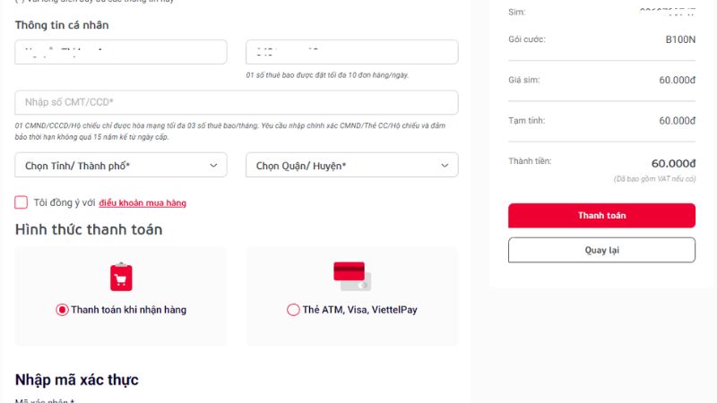The height and width of the screenshot is (403, 717).
Task: Open 'Chọn Tỉnh/ Thành phố' dropdown
Action: [121, 165]
